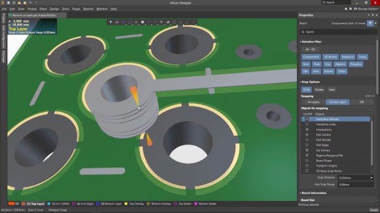Click the Top Layer color swatch
Image resolution: width=380 pixels, height=213 pixels.
pos(23,203)
